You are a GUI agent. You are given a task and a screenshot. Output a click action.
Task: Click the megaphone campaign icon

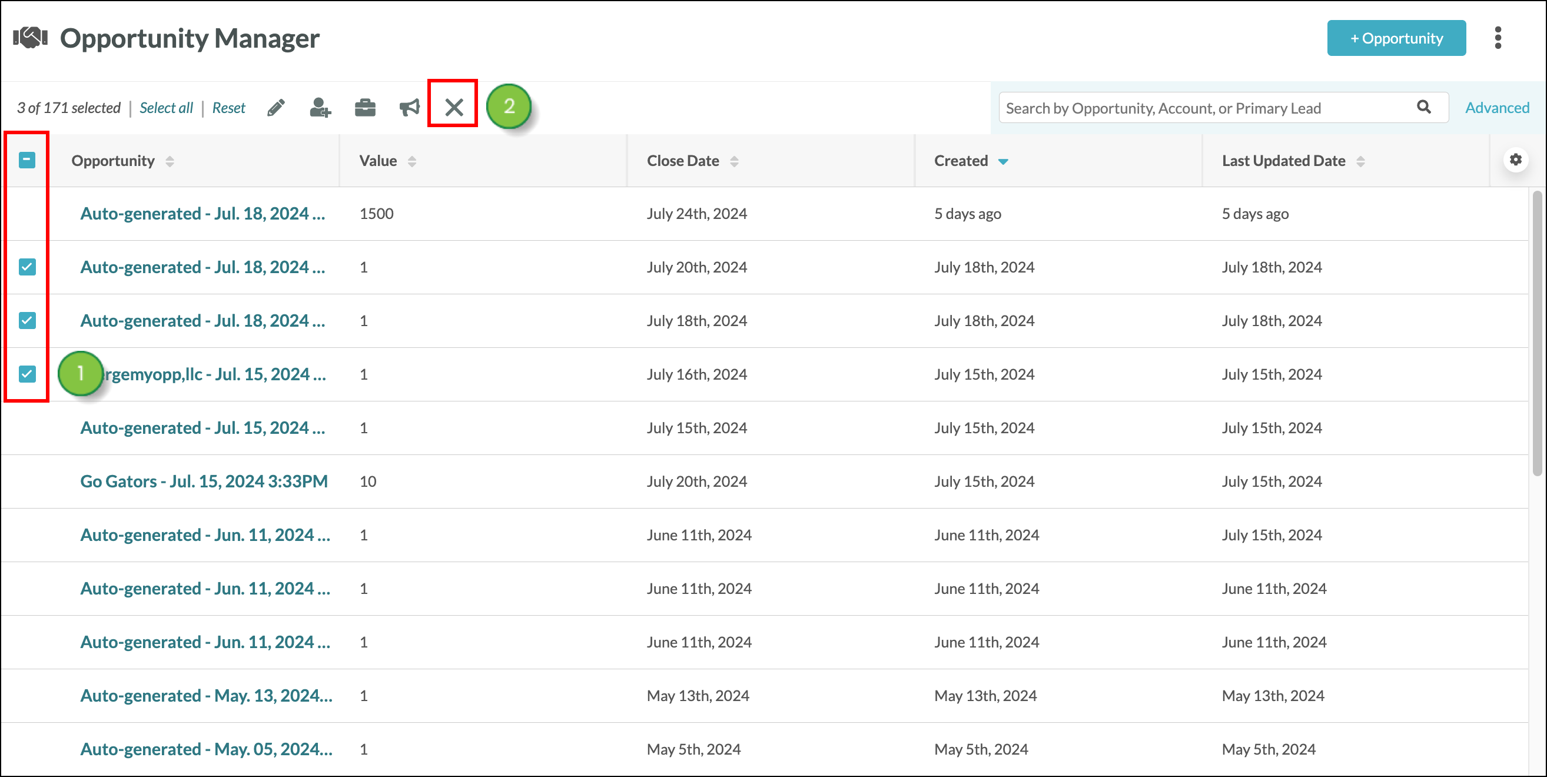tap(410, 108)
